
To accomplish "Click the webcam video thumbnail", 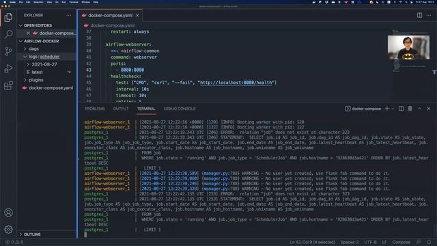I will tap(408, 47).
